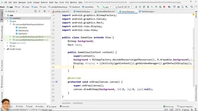Collapse the app module tree node

tap(5, 15)
